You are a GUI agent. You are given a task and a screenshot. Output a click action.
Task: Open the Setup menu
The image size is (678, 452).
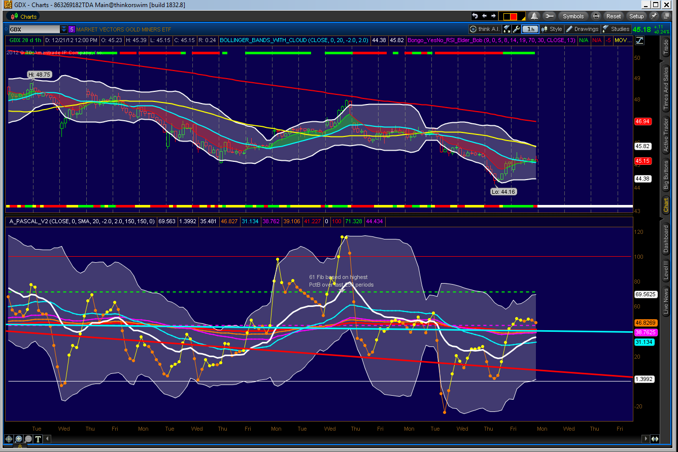[636, 16]
